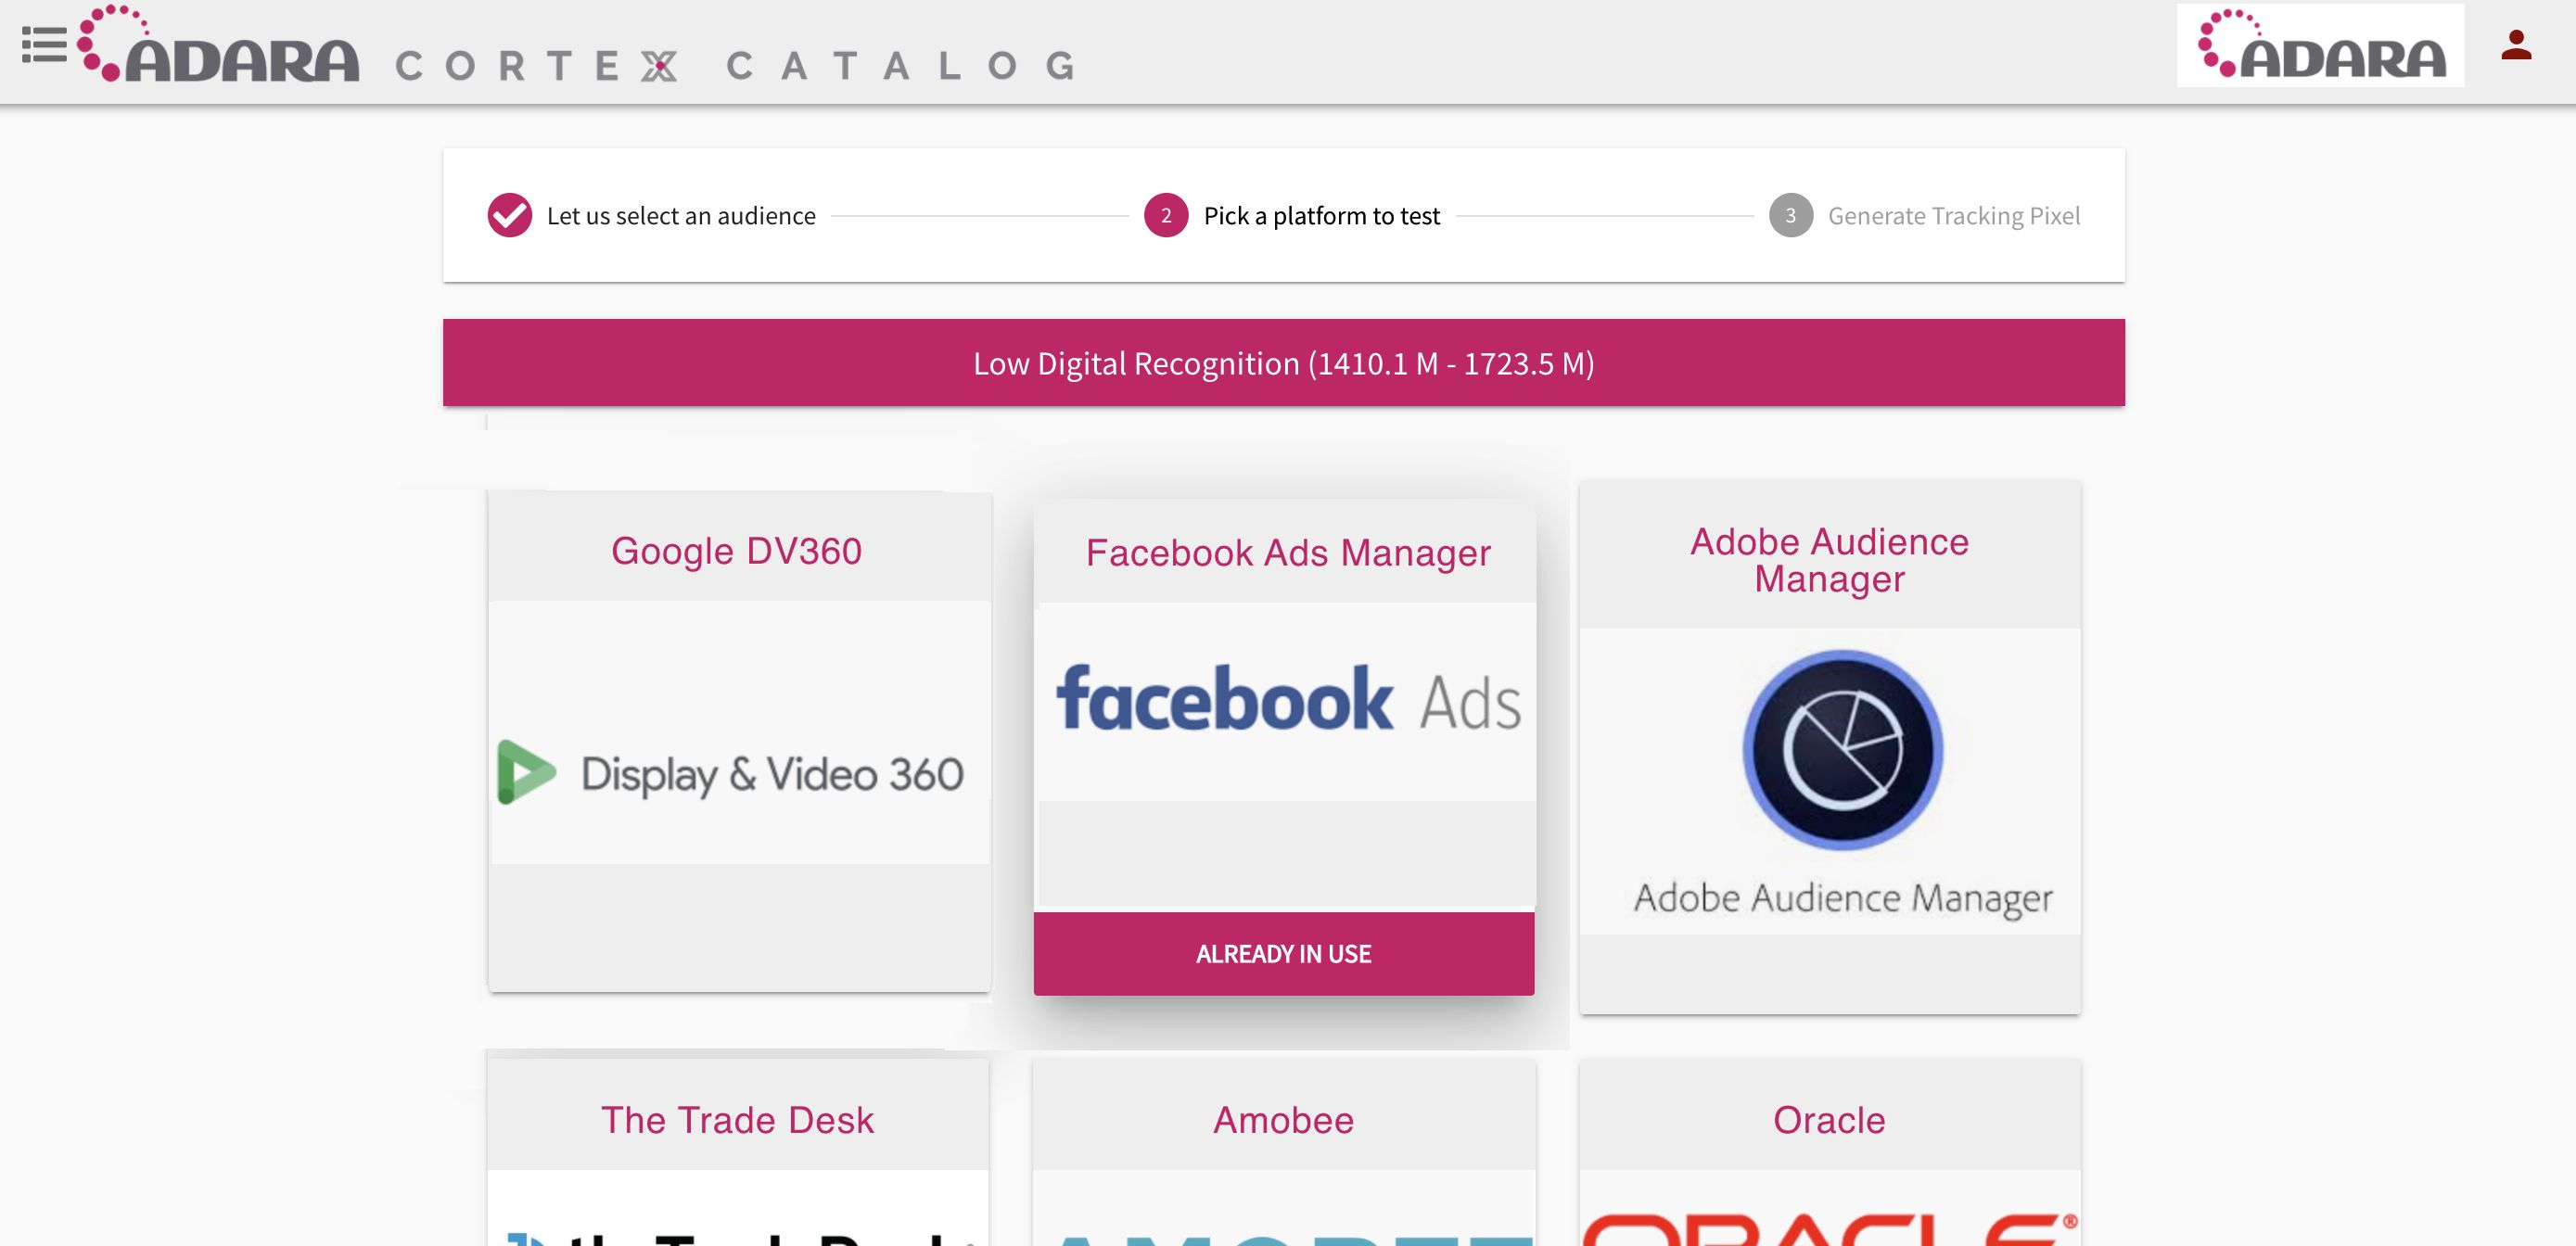Click the 'Adobe Audience Manager' logo caption text
Screen dimensions: 2576x1246
coord(1842,898)
